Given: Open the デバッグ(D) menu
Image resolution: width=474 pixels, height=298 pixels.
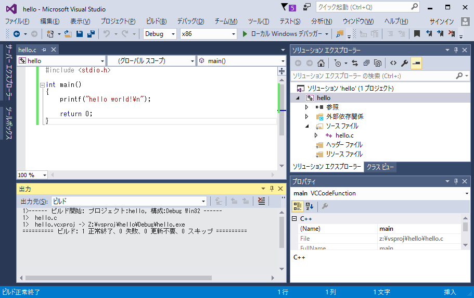Looking at the screenshot, I should click(x=190, y=21).
